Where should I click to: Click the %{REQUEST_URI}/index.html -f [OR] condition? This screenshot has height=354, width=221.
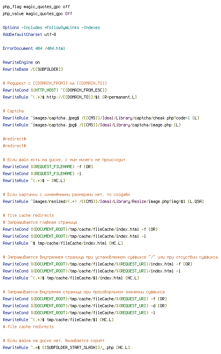click(x=97, y=264)
